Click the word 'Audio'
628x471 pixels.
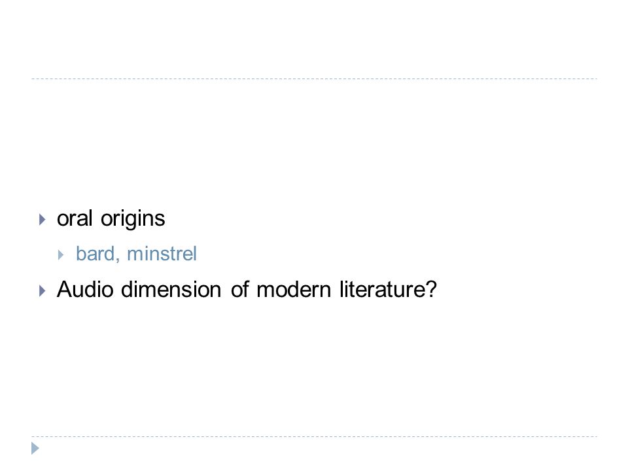(x=85, y=290)
